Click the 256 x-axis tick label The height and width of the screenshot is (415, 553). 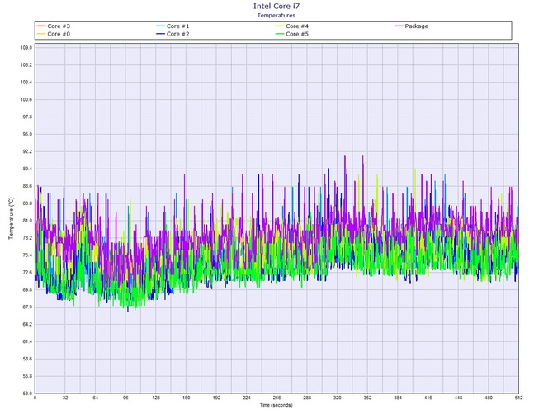tap(276, 398)
